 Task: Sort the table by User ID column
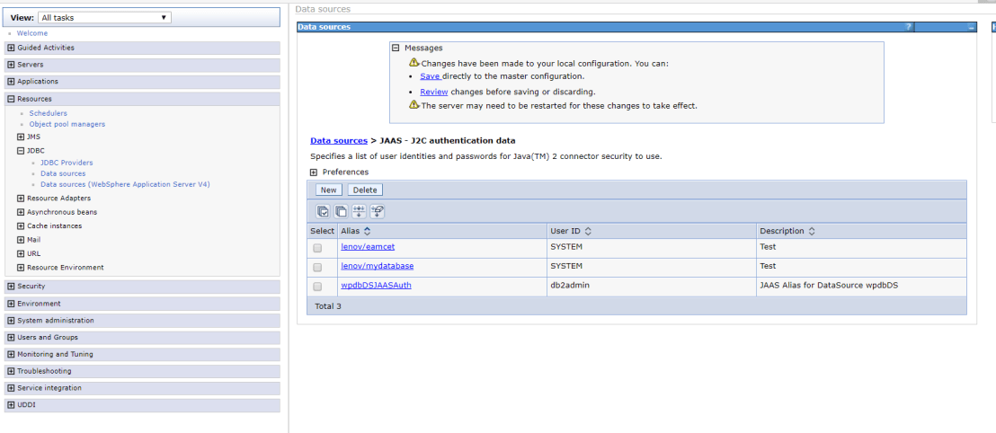click(588, 232)
